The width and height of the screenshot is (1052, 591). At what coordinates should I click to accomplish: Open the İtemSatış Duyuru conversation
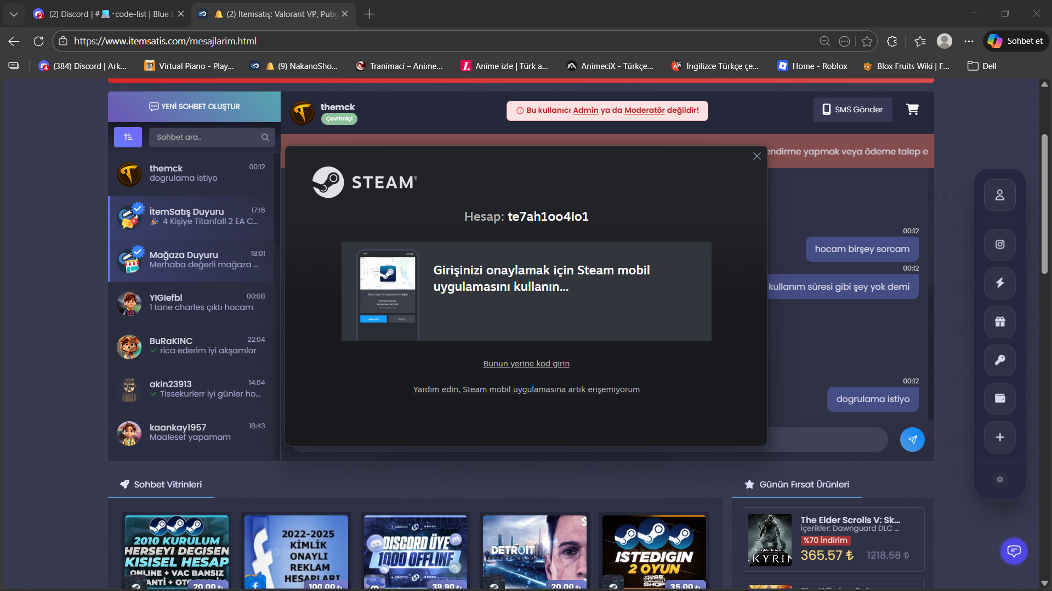(191, 217)
